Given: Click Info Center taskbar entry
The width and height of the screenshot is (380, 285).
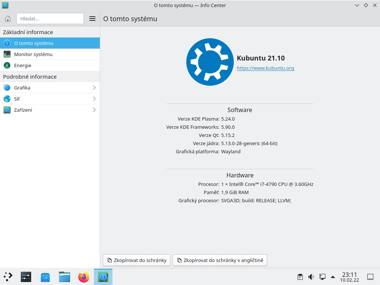Looking at the screenshot, I should tap(103, 277).
